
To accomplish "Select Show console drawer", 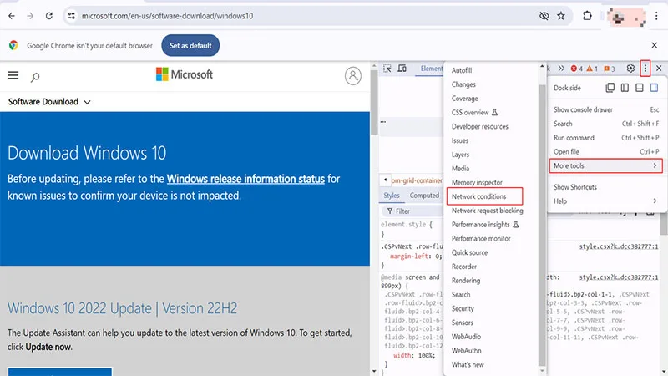I will pos(606,109).
